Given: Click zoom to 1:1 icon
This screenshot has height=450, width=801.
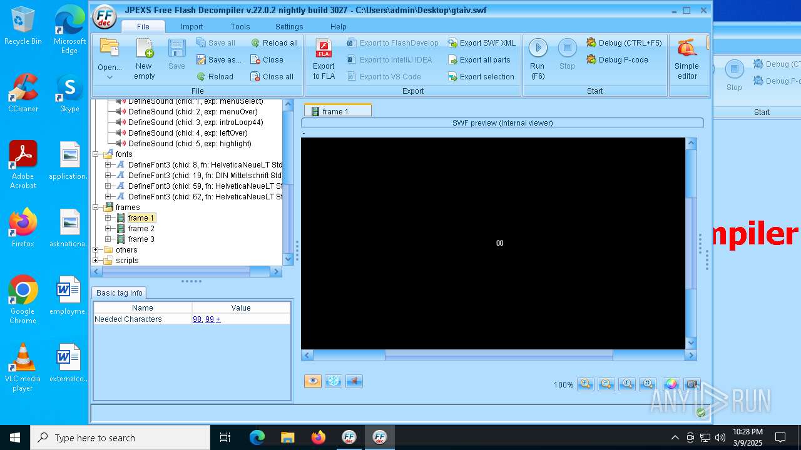Looking at the screenshot, I should tap(627, 384).
